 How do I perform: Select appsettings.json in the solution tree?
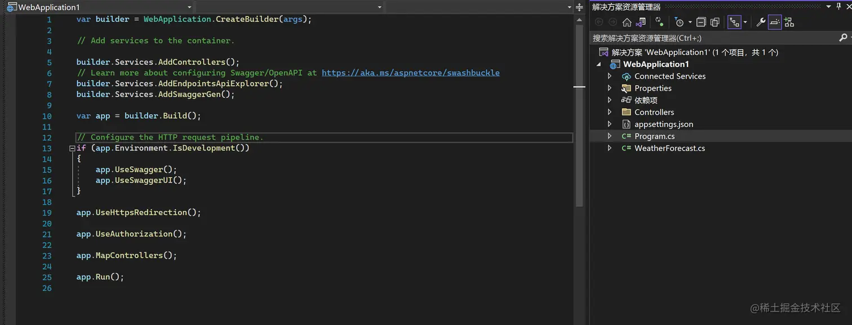664,124
